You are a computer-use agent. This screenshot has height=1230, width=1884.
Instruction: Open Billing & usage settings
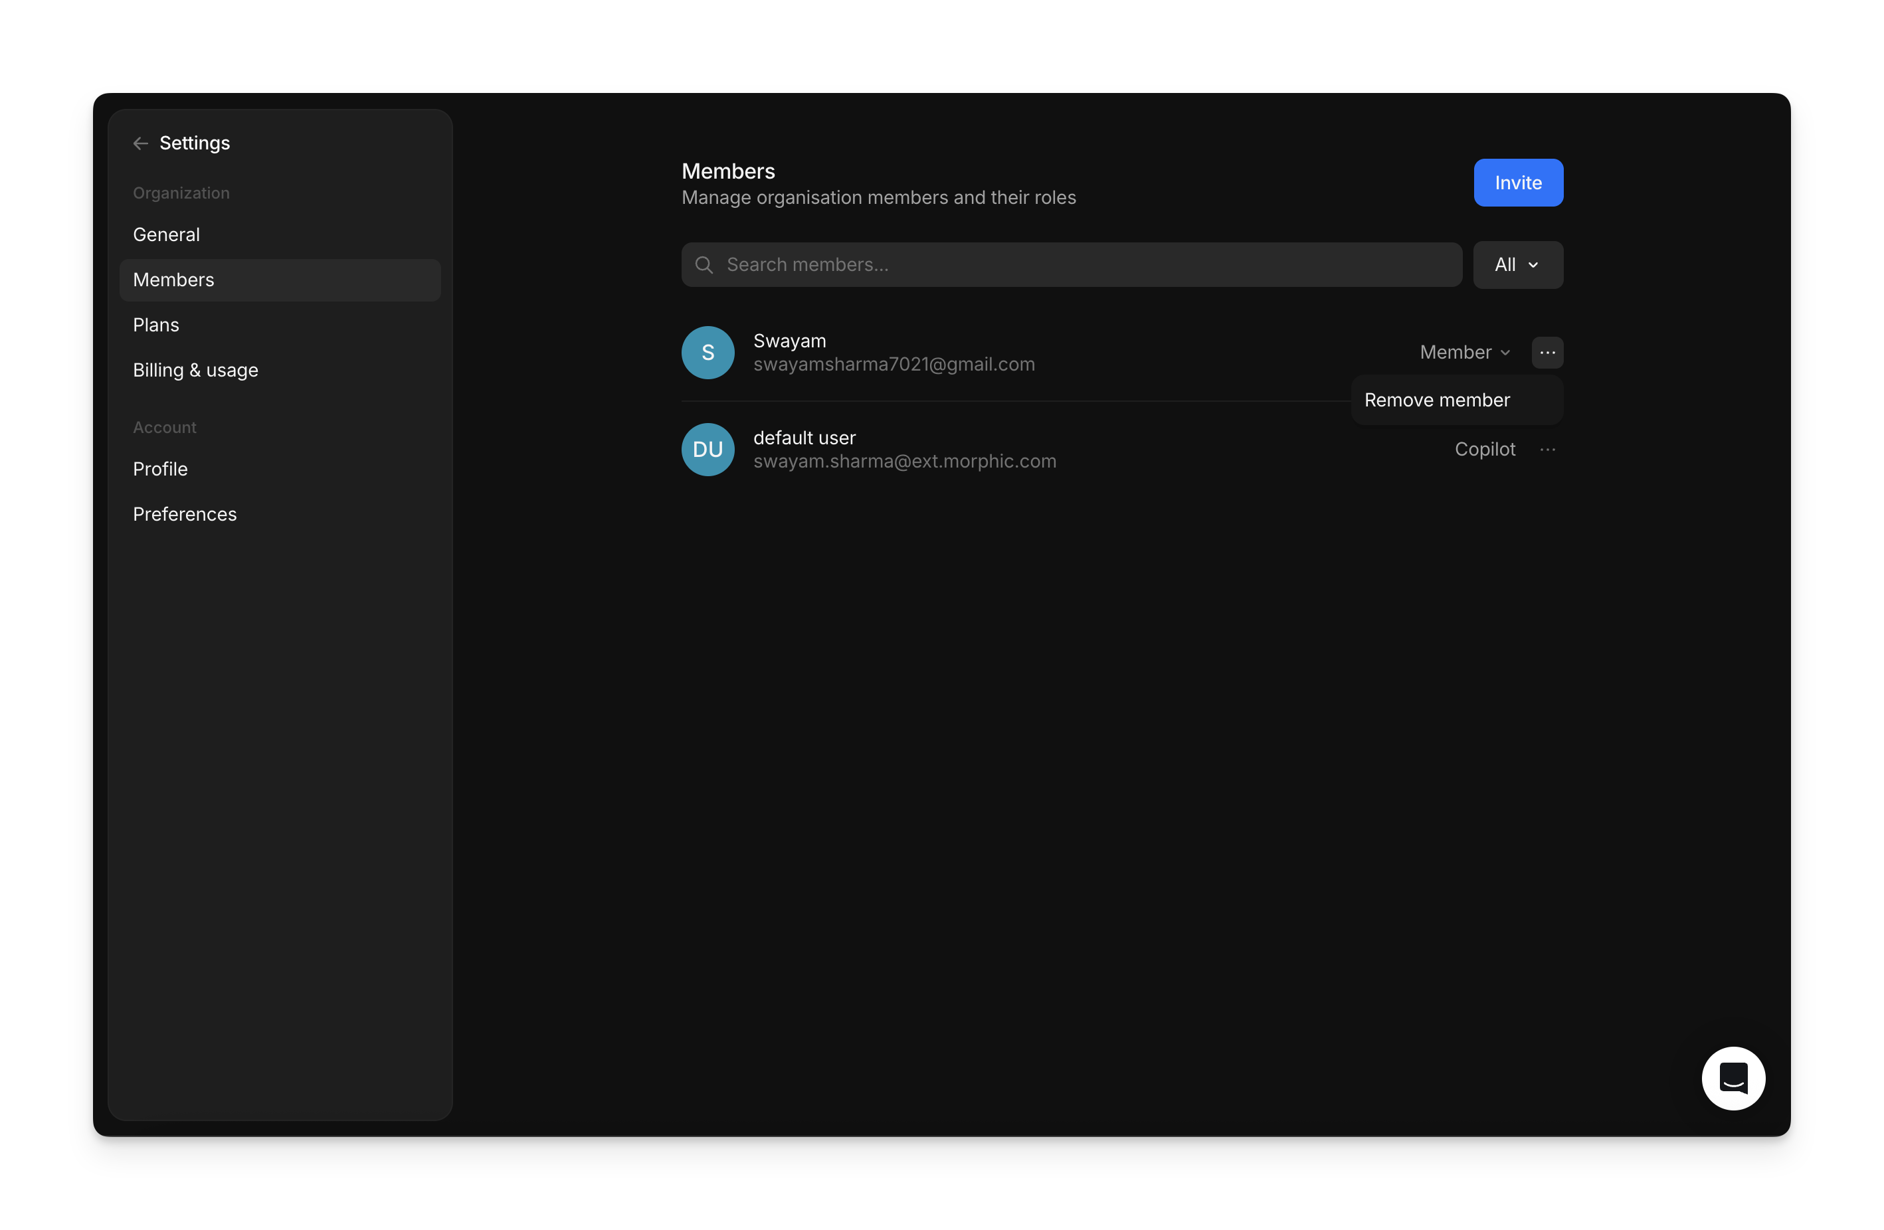point(195,370)
